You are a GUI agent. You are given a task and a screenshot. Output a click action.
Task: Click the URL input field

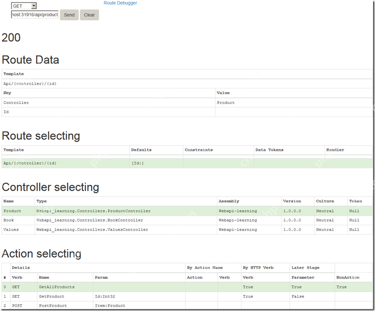(x=34, y=15)
